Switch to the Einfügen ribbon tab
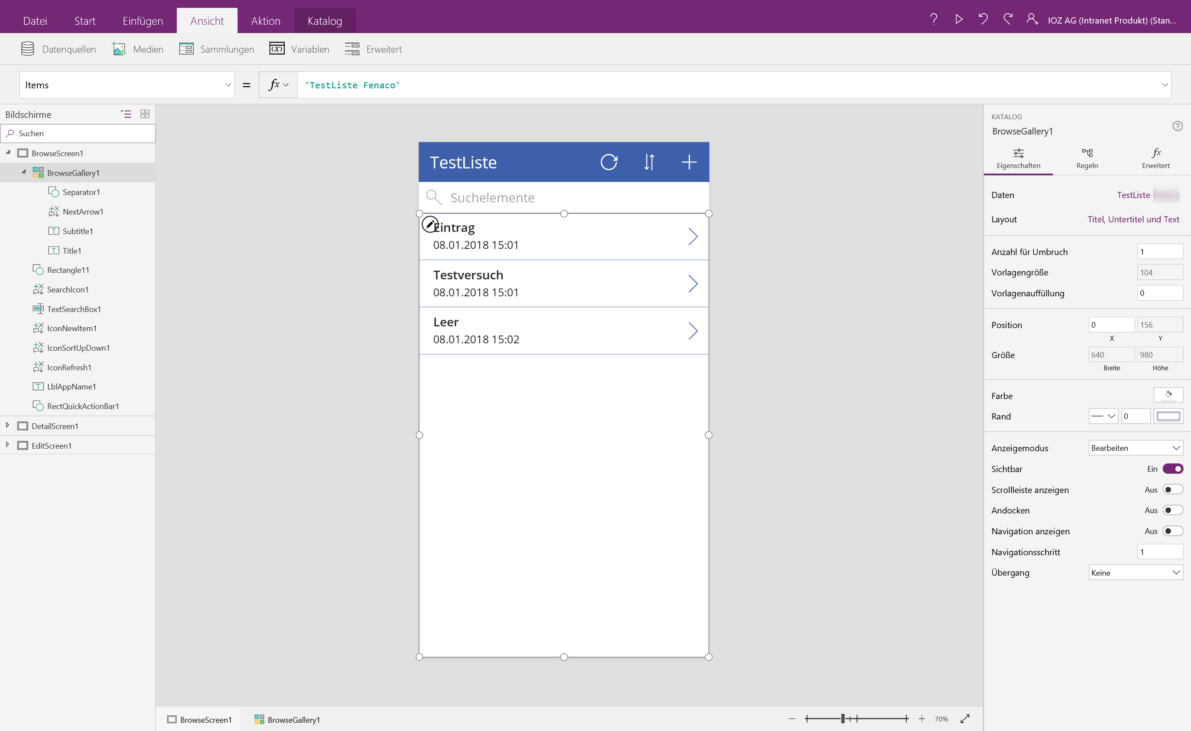 click(x=142, y=20)
